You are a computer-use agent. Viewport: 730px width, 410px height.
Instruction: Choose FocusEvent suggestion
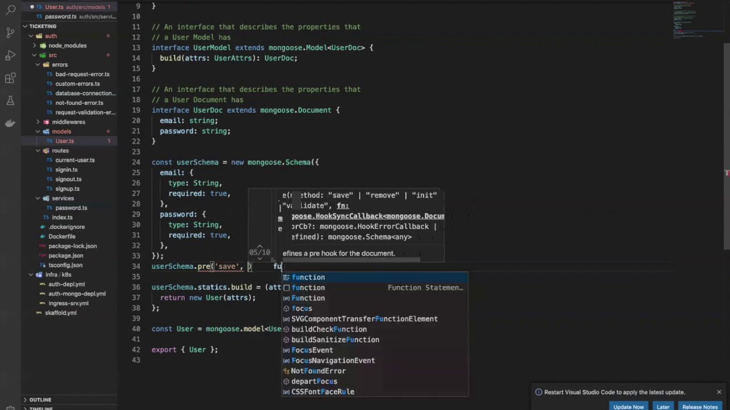click(x=375, y=350)
